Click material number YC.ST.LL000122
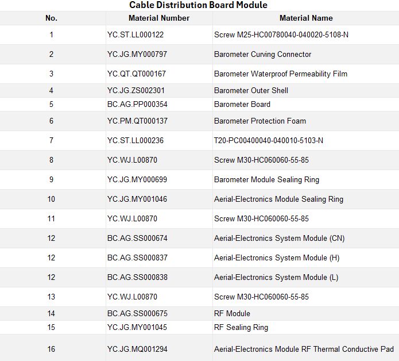Viewport: 399px width, 361px height. (135, 34)
